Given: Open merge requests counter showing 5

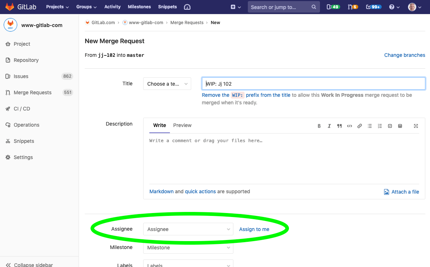Looking at the screenshot, I should [353, 7].
